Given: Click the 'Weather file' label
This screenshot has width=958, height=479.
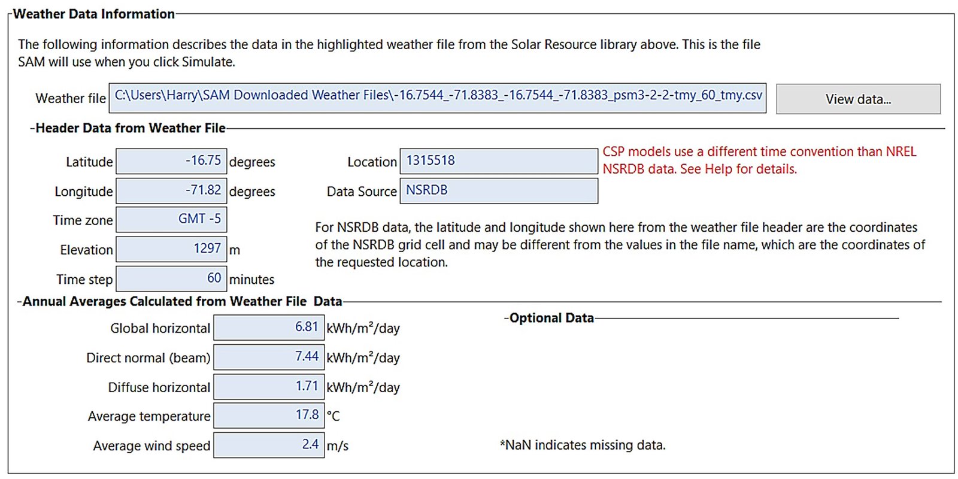Looking at the screenshot, I should point(71,98).
